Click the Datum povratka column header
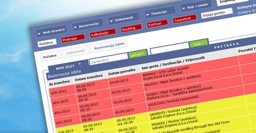 point(122,72)
